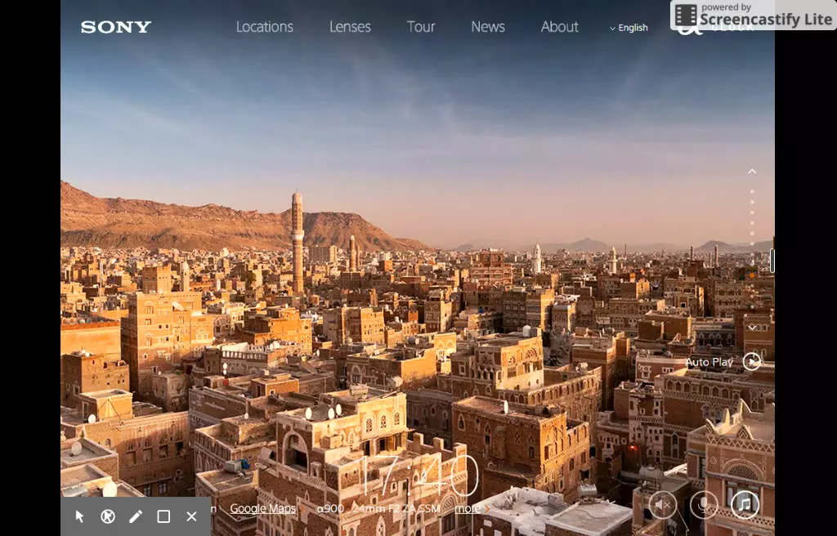The image size is (837, 536).
Task: Click the α900 camera model text
Action: pyautogui.click(x=330, y=508)
